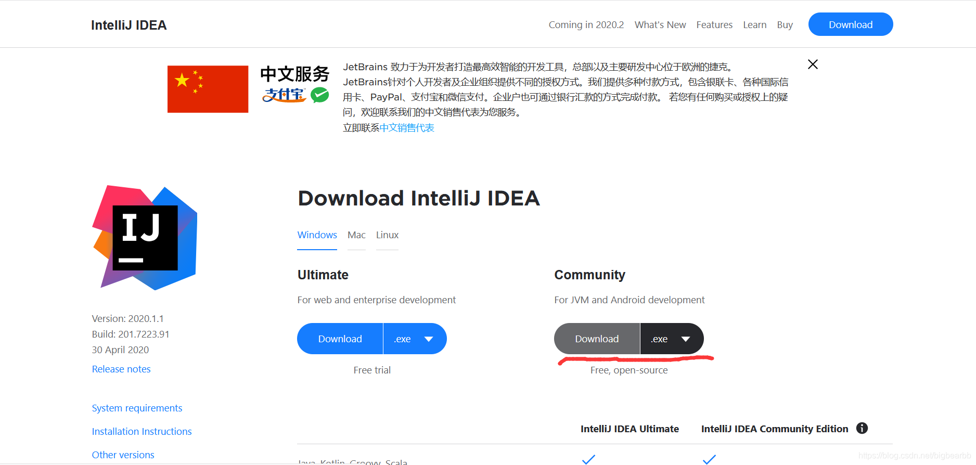
Task: Click the Download IntelliJ IDEA heading
Action: coord(419,198)
